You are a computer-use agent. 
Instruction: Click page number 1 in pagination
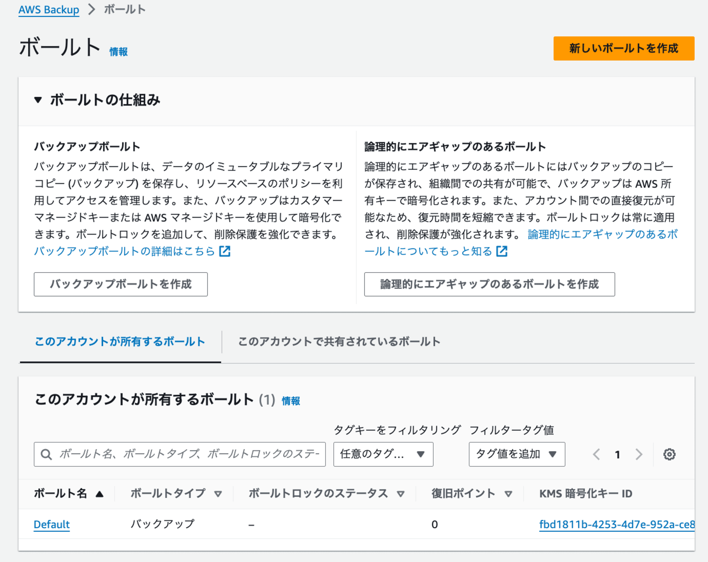(617, 454)
